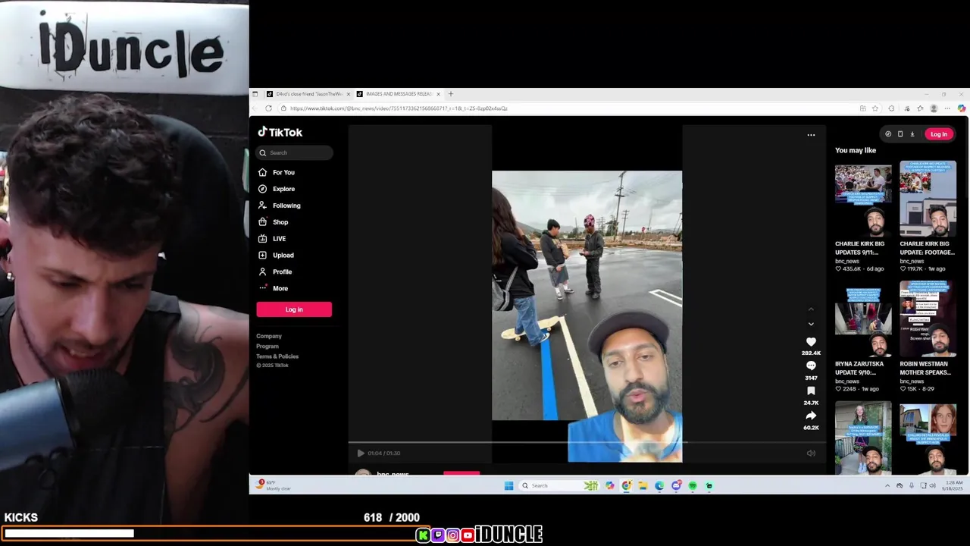
Task: Open File Explorer from the taskbar
Action: click(643, 485)
